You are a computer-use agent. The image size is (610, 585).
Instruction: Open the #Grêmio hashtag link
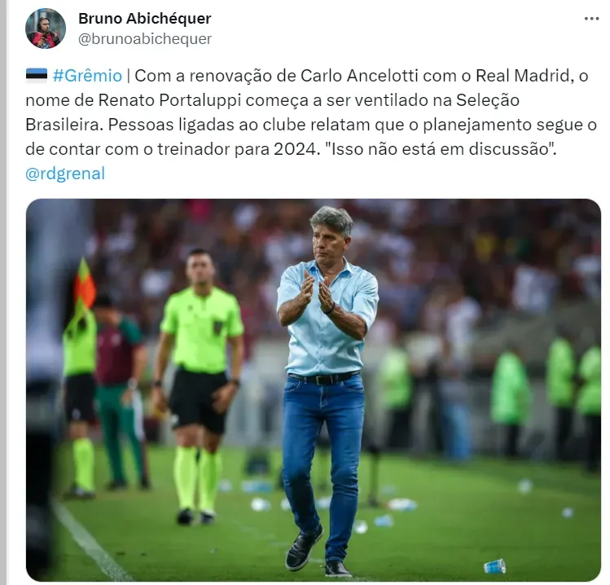pyautogui.click(x=87, y=76)
